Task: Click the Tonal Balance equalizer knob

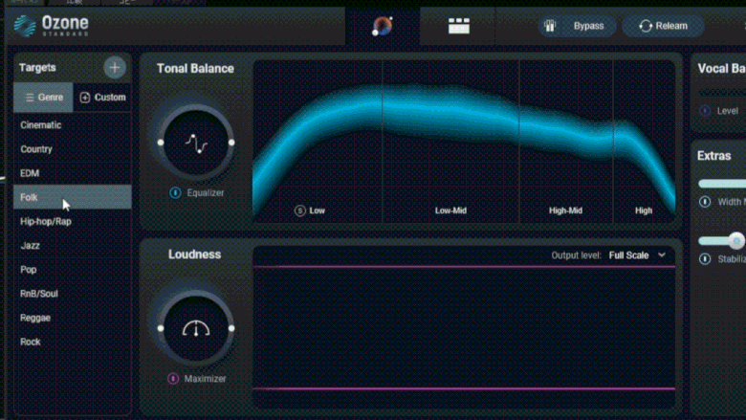Action: tap(196, 143)
